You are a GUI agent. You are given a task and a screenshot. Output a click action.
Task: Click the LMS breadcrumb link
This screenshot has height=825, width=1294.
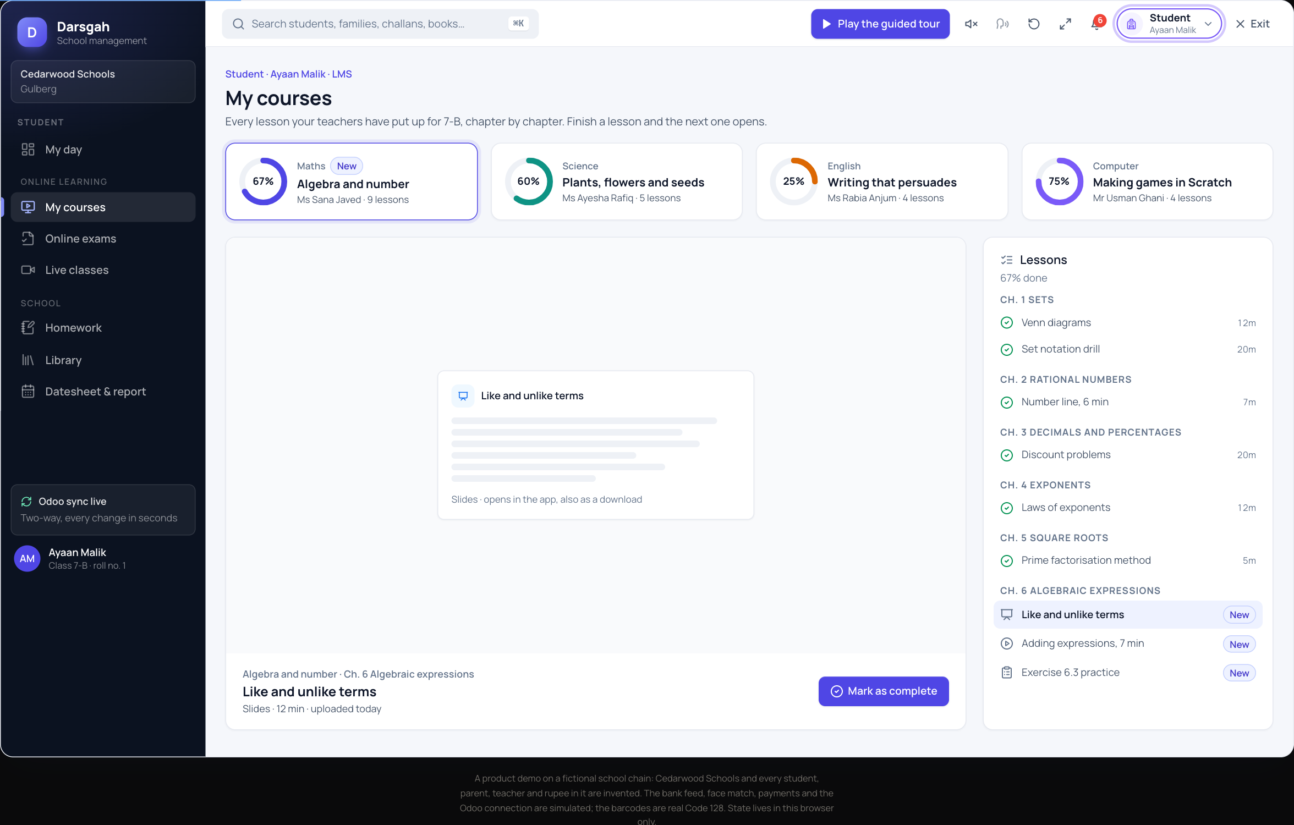point(342,74)
